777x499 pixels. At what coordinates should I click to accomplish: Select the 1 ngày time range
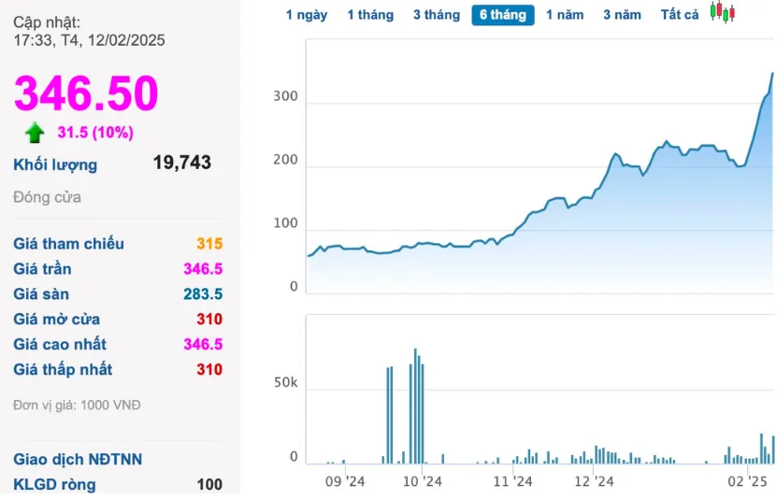pyautogui.click(x=306, y=15)
